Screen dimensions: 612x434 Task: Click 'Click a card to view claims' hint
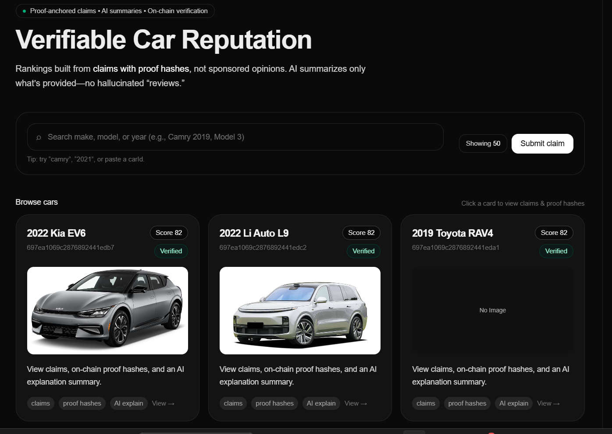[523, 203]
